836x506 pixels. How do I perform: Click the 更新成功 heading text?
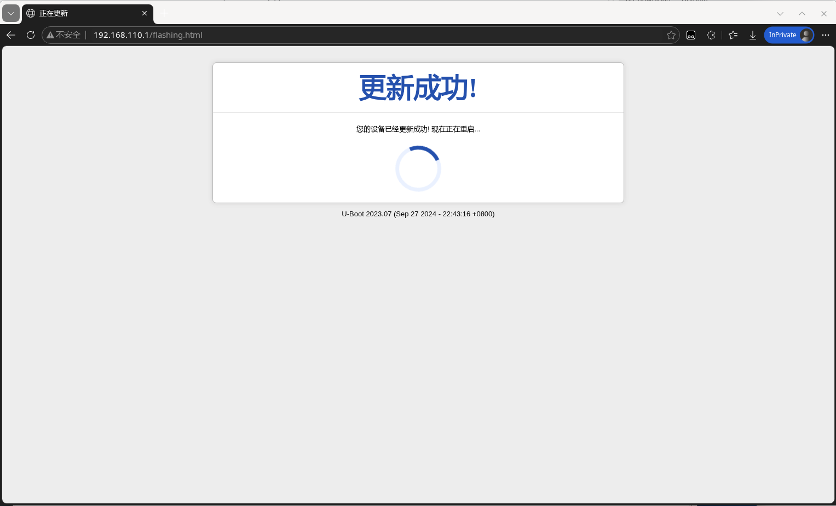[418, 88]
